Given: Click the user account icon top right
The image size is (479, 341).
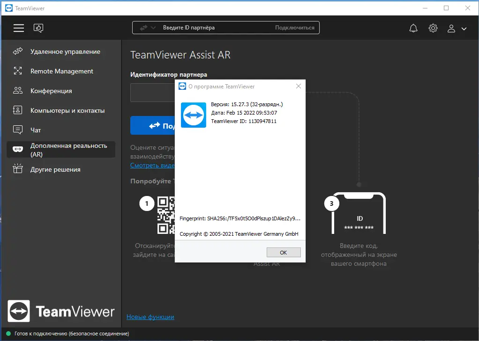Looking at the screenshot, I should pos(451,29).
